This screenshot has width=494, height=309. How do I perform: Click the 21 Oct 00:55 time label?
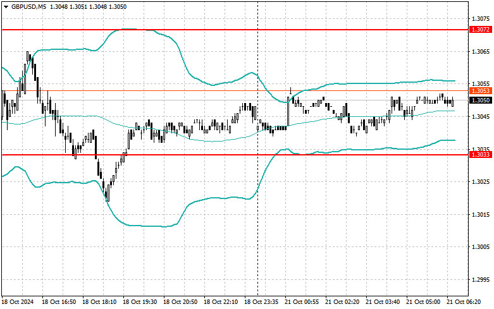pos(302,302)
